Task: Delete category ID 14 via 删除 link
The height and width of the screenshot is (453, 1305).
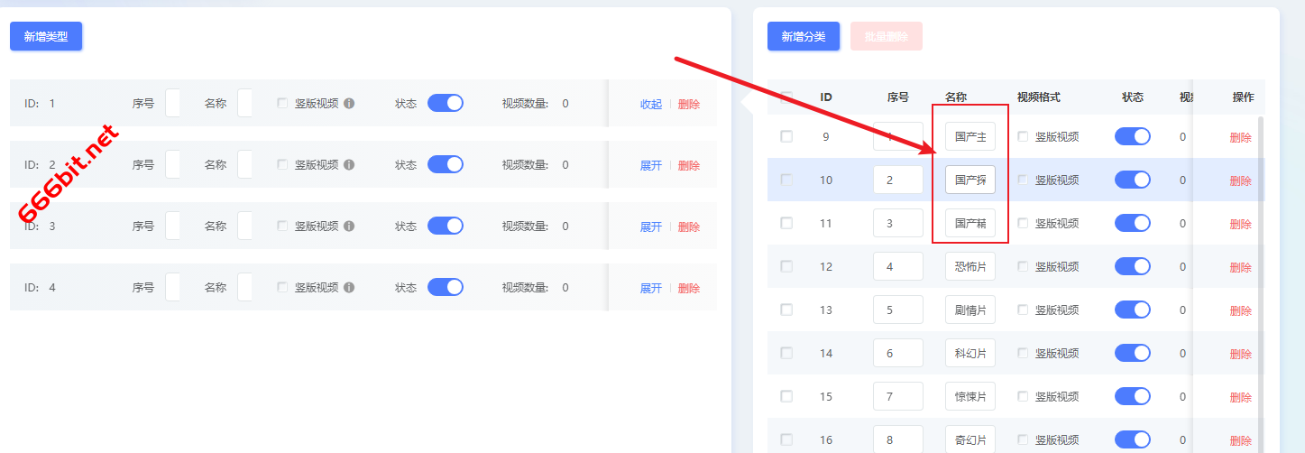Action: coord(1241,354)
